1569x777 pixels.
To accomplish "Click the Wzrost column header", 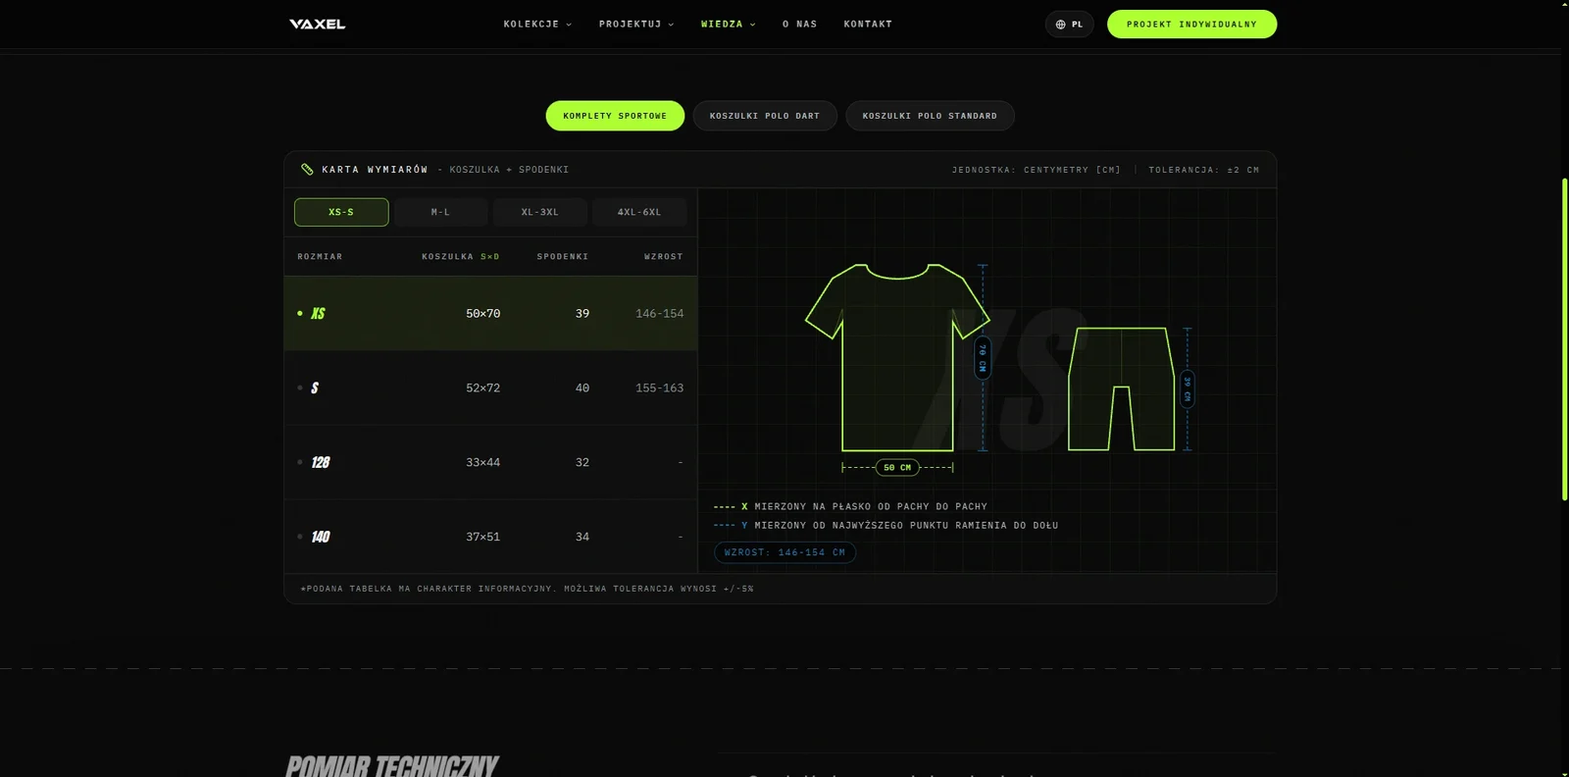I will [x=664, y=257].
